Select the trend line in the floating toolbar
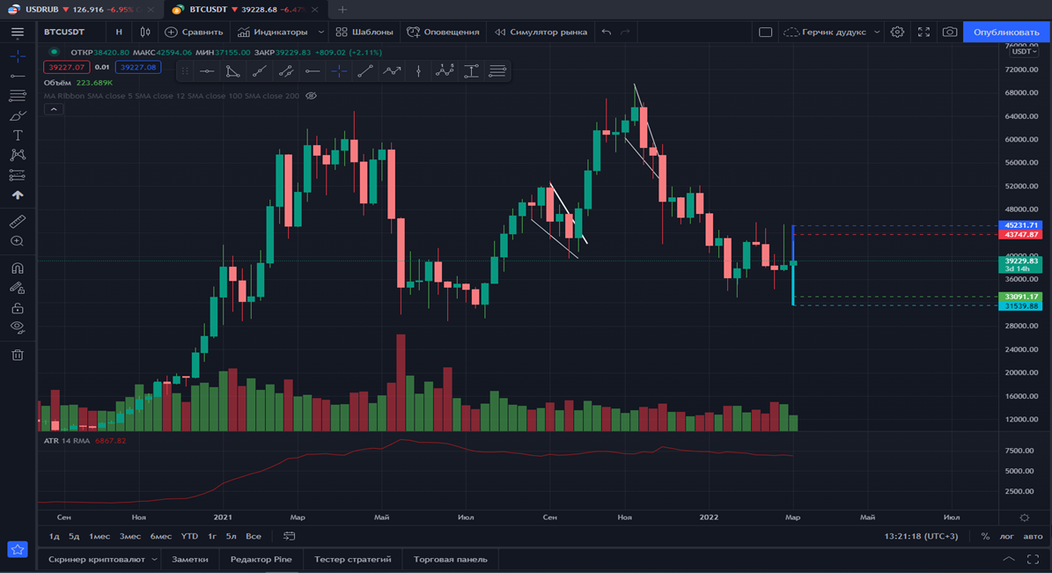Image resolution: width=1052 pixels, height=573 pixels. (366, 71)
